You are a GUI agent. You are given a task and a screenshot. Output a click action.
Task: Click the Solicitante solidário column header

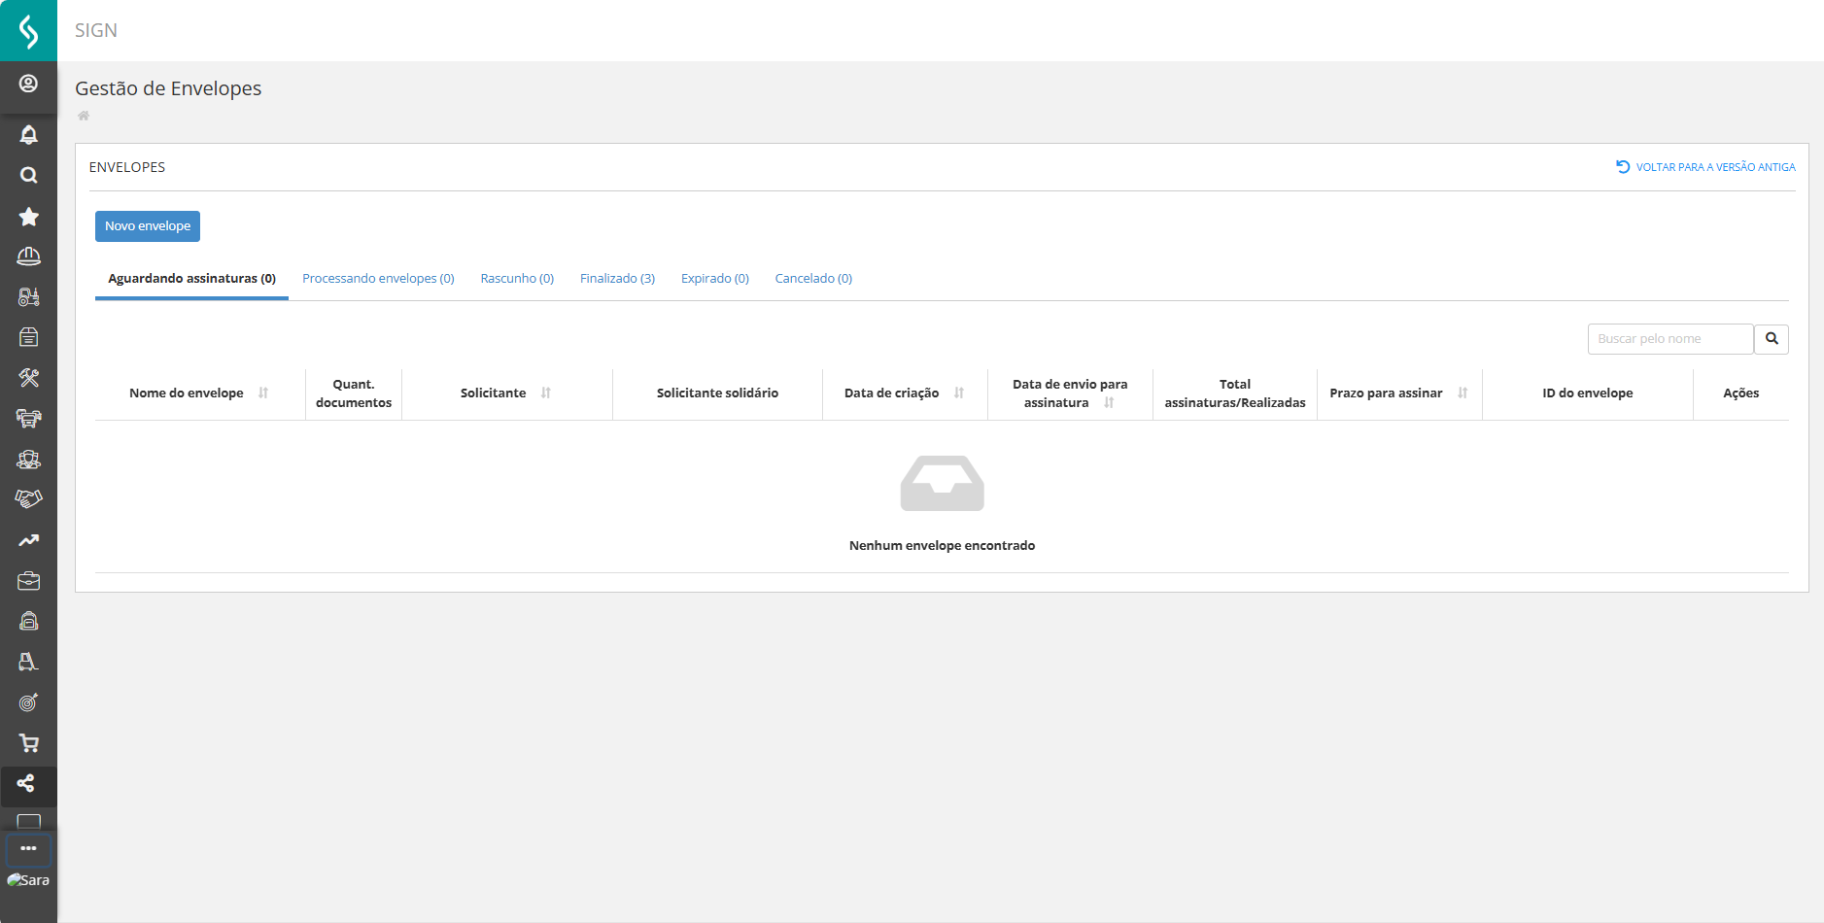click(717, 393)
